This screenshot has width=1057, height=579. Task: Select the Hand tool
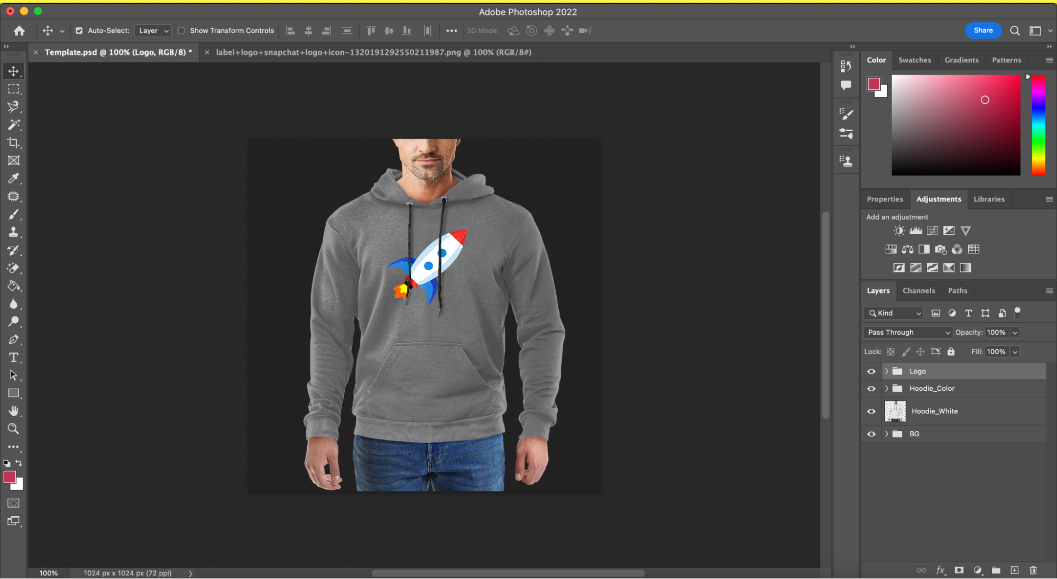(x=13, y=411)
